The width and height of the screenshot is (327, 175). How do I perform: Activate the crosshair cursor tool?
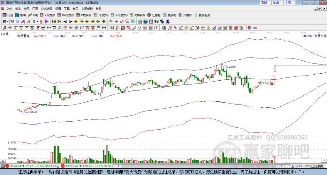(x=116, y=22)
